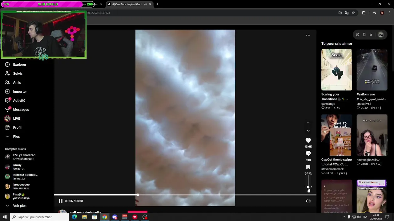394x221 pixels.
Task: Click the space2965 username
Action: click(364, 104)
